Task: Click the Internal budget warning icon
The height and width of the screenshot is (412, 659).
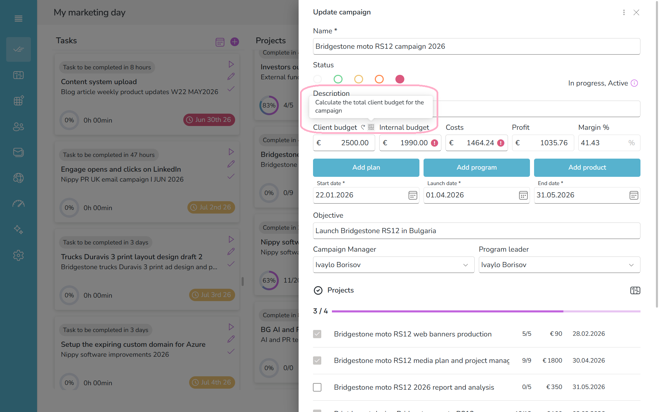Action: pos(435,143)
